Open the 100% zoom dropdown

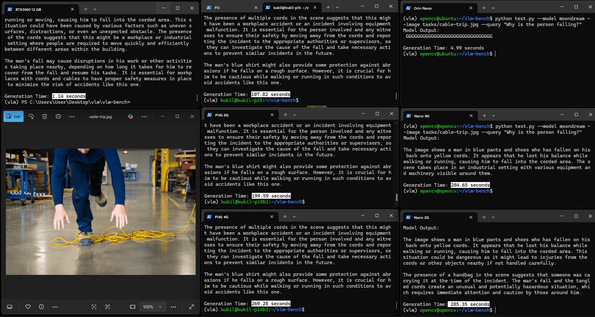pyautogui.click(x=153, y=307)
